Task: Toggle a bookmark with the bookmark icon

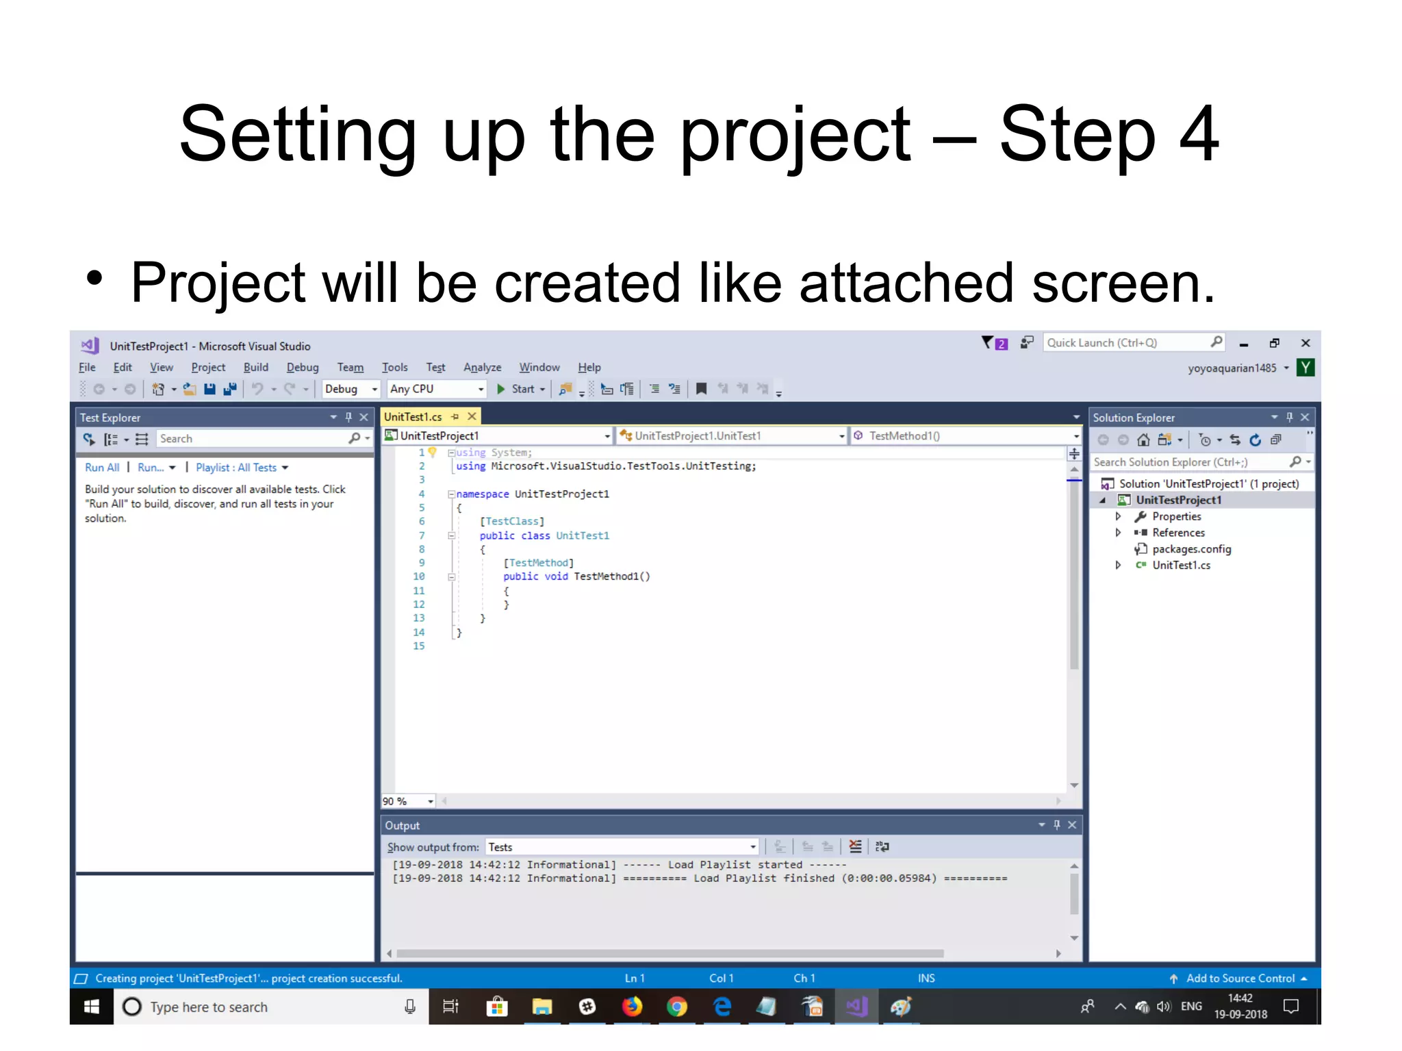Action: pyautogui.click(x=701, y=389)
